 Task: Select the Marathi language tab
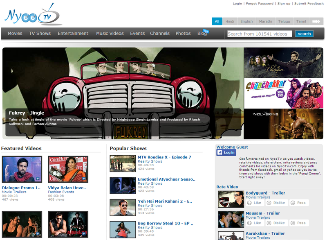265,21
